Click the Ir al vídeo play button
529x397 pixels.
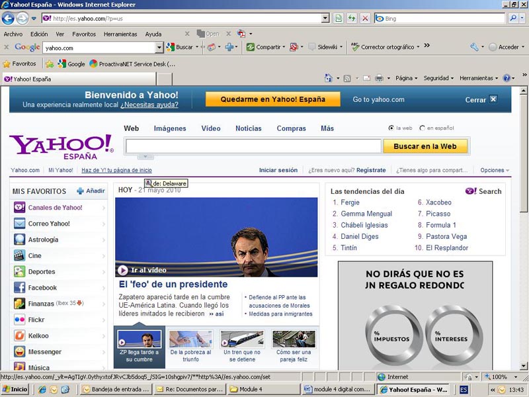click(x=122, y=270)
